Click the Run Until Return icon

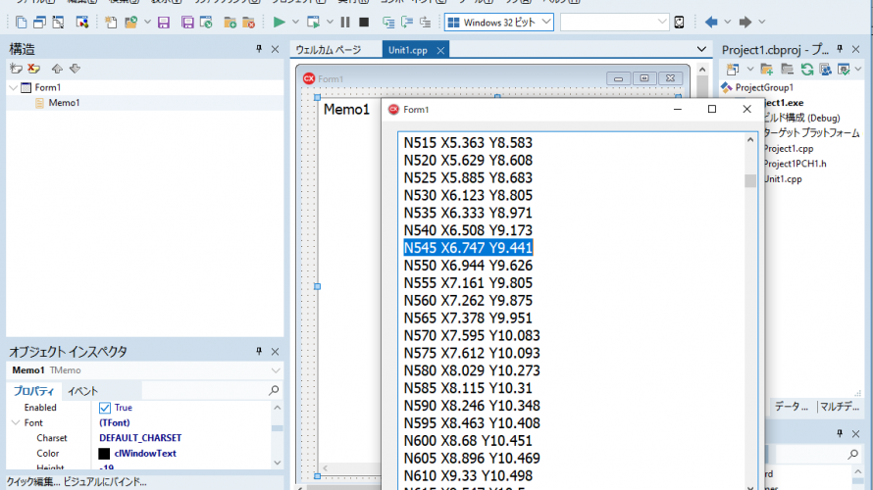pyautogui.click(x=426, y=23)
